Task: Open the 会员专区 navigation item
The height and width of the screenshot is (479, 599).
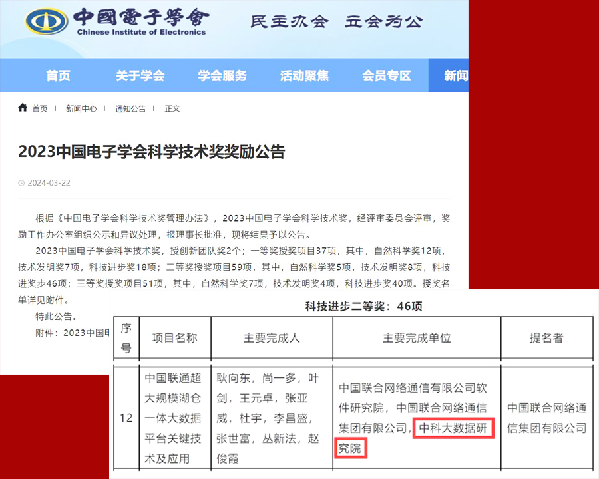Action: 387,76
